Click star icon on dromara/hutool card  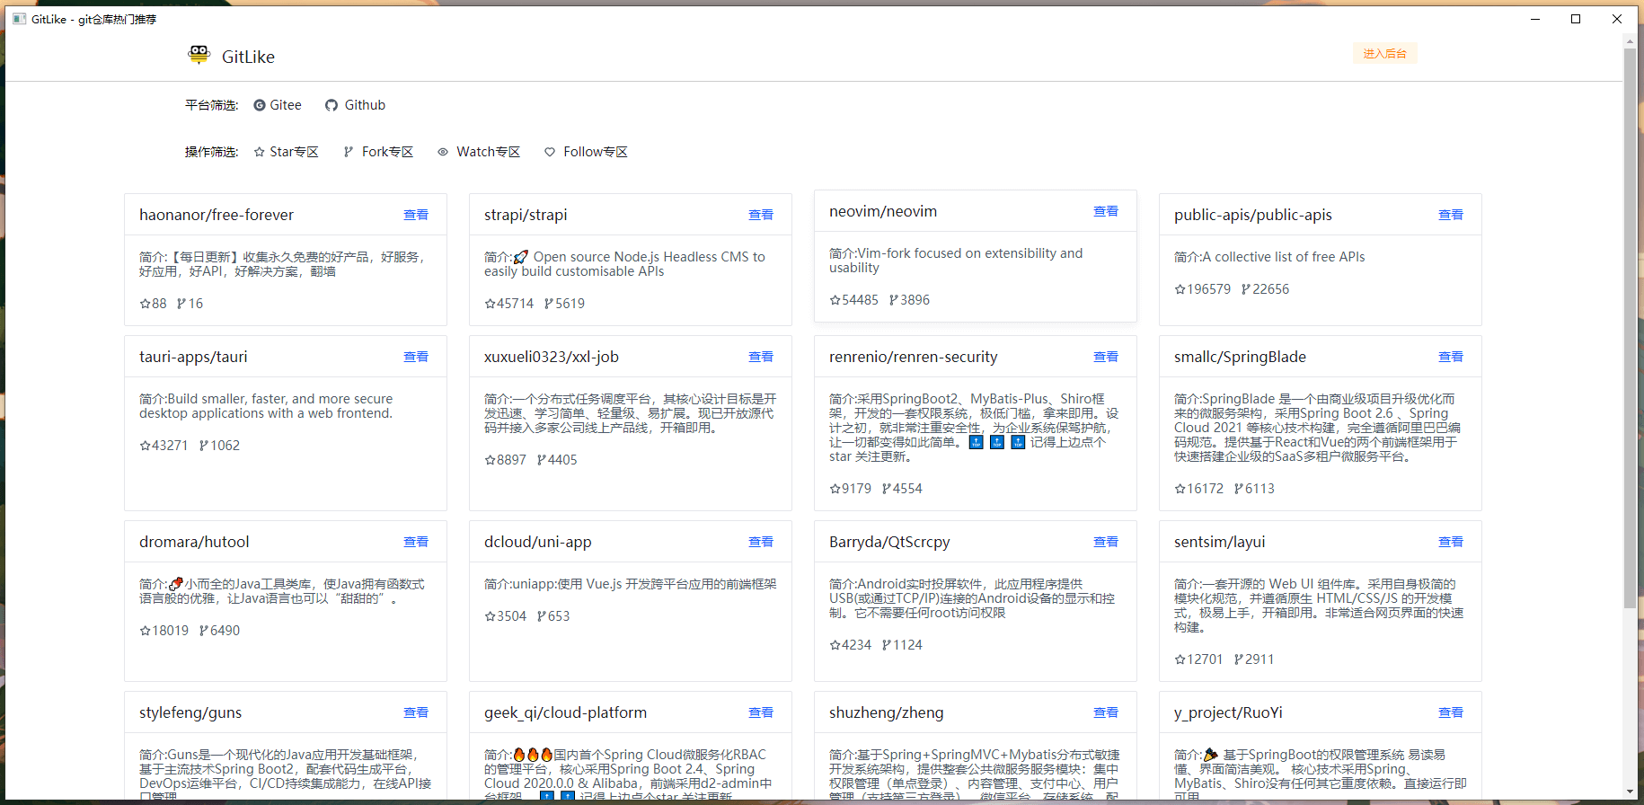(x=145, y=631)
